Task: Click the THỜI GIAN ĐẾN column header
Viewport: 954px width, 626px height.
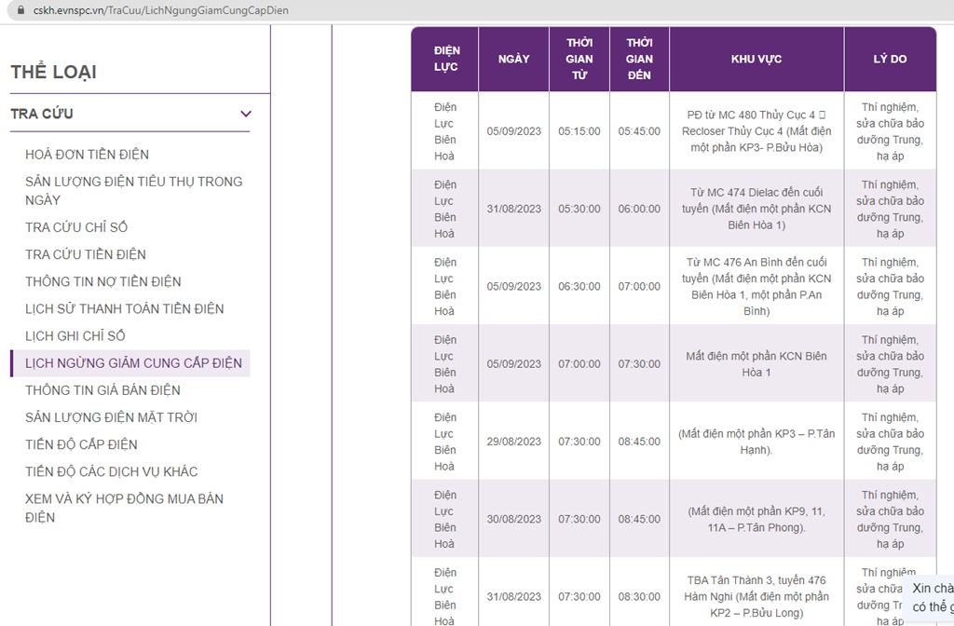Action: pos(639,59)
